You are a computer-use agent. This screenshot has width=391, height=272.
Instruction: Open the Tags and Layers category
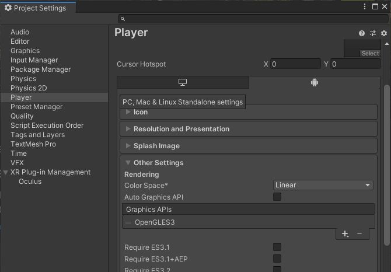(37, 135)
